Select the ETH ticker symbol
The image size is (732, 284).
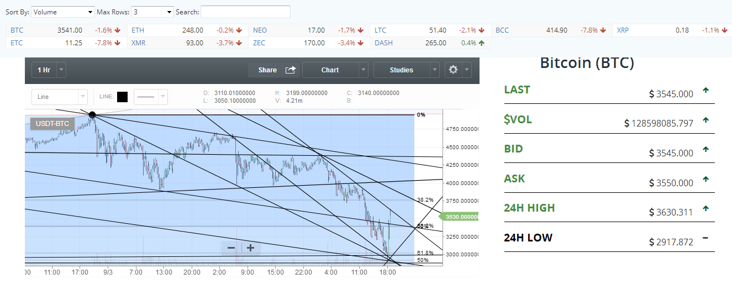138,30
